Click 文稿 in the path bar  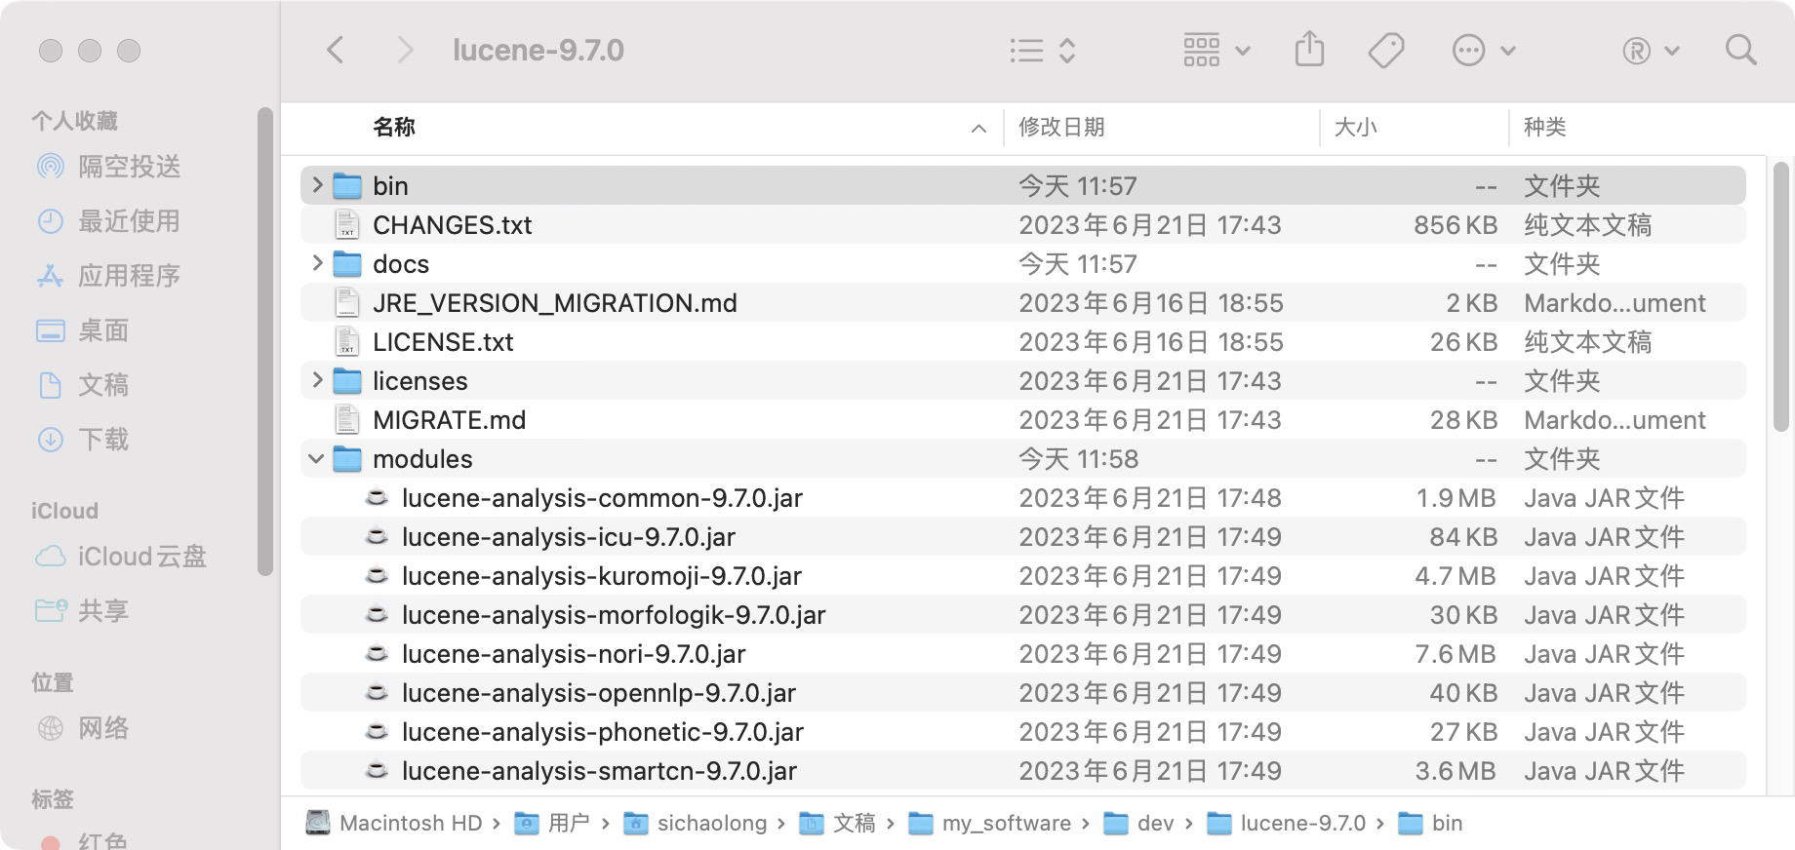[838, 824]
